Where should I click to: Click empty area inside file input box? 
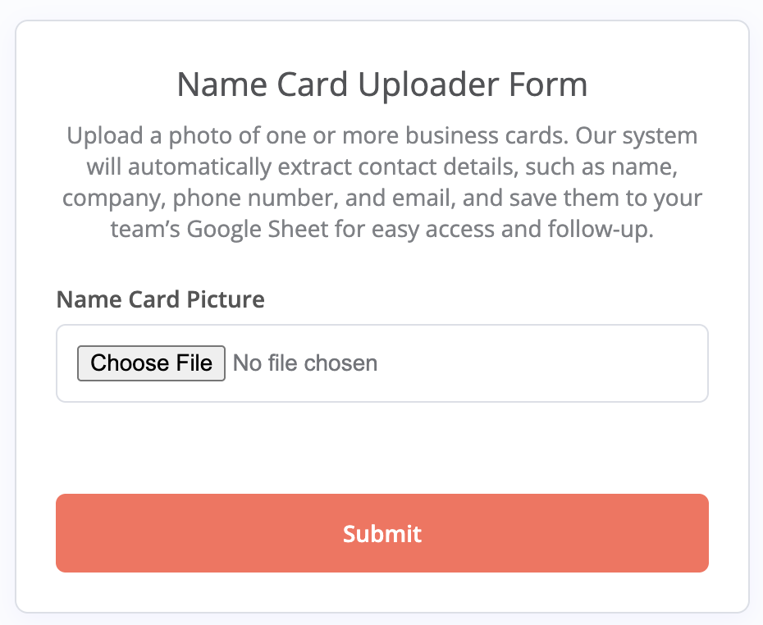(541, 363)
